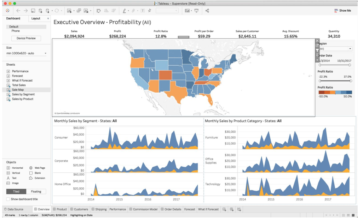Select the Floating layout toggle
Screen dimensions: 363x221
36,191
